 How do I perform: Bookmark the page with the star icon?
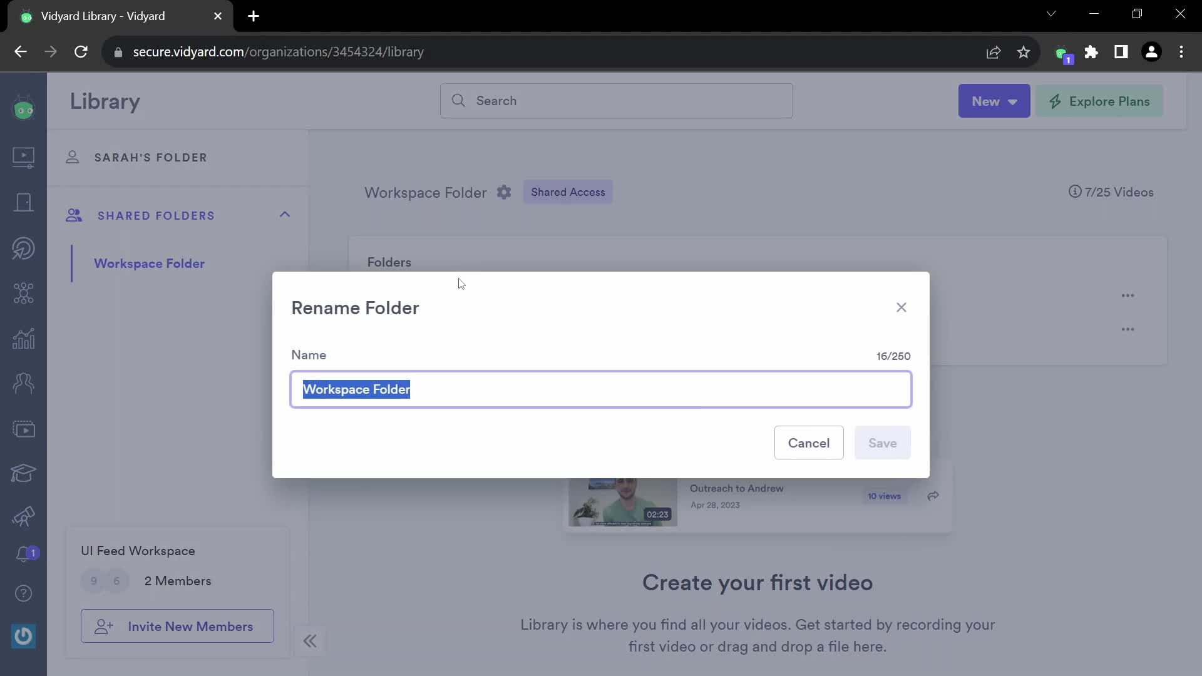coord(1024,52)
